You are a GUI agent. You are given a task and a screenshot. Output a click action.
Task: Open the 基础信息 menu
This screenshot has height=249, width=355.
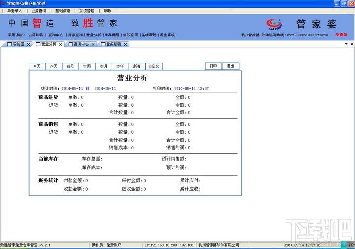(63, 11)
